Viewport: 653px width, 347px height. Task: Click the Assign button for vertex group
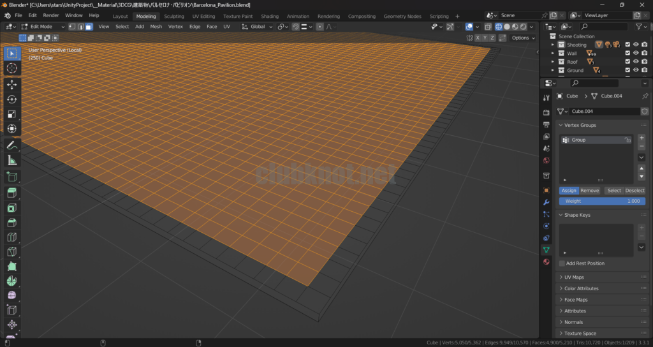pos(569,191)
